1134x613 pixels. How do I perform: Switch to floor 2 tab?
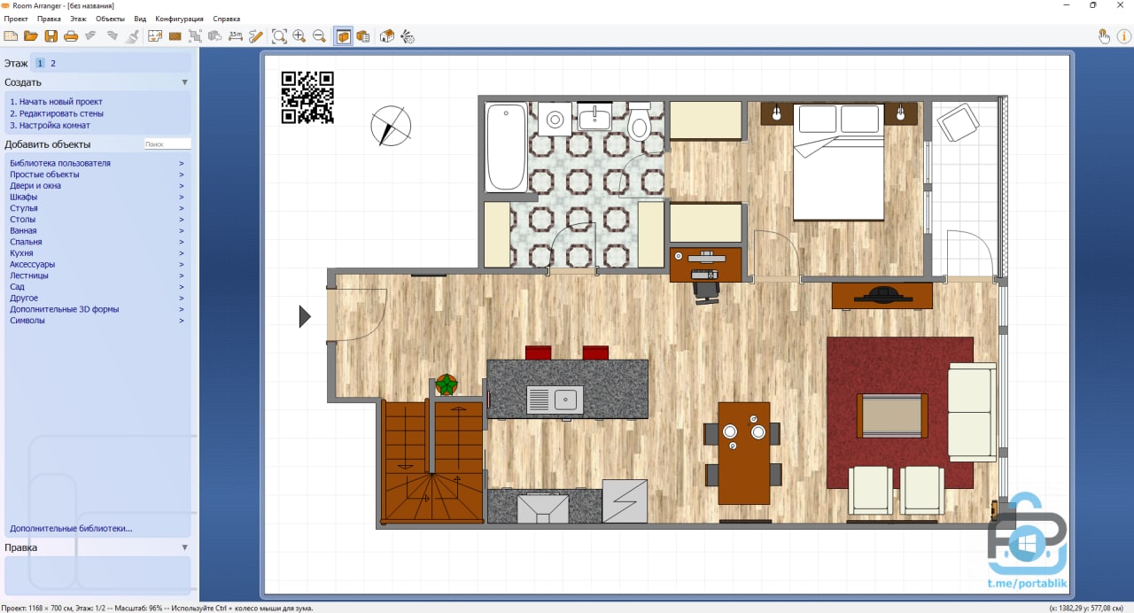tap(53, 63)
